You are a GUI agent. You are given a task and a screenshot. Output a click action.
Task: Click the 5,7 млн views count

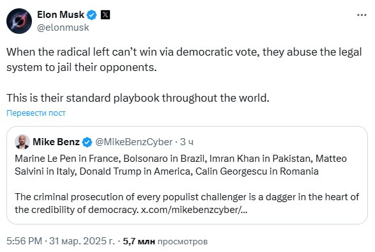click(139, 241)
